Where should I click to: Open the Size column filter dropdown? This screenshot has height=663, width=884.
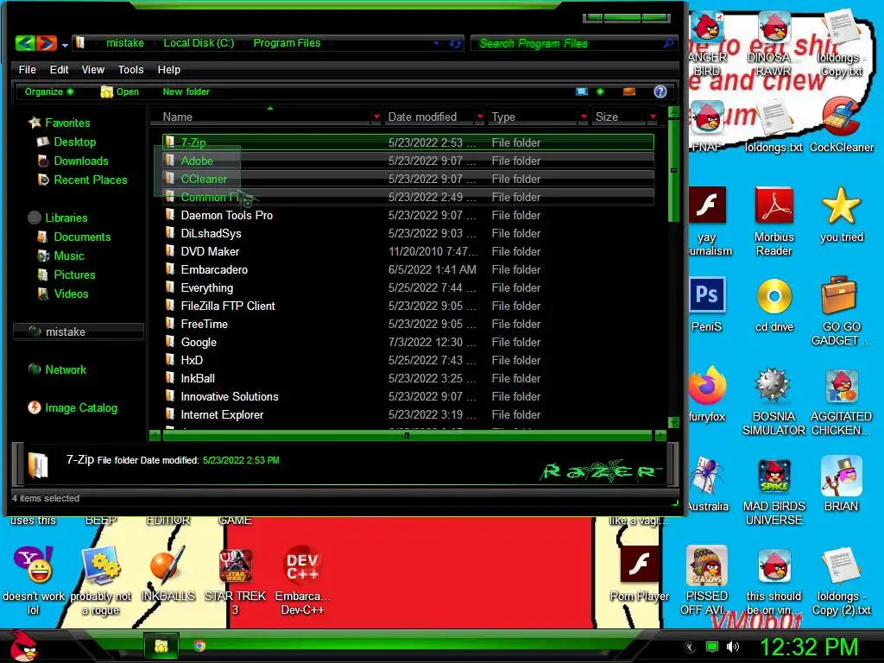653,117
